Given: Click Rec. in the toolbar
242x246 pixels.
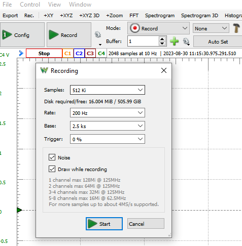Looking at the screenshot, I should (29, 16).
